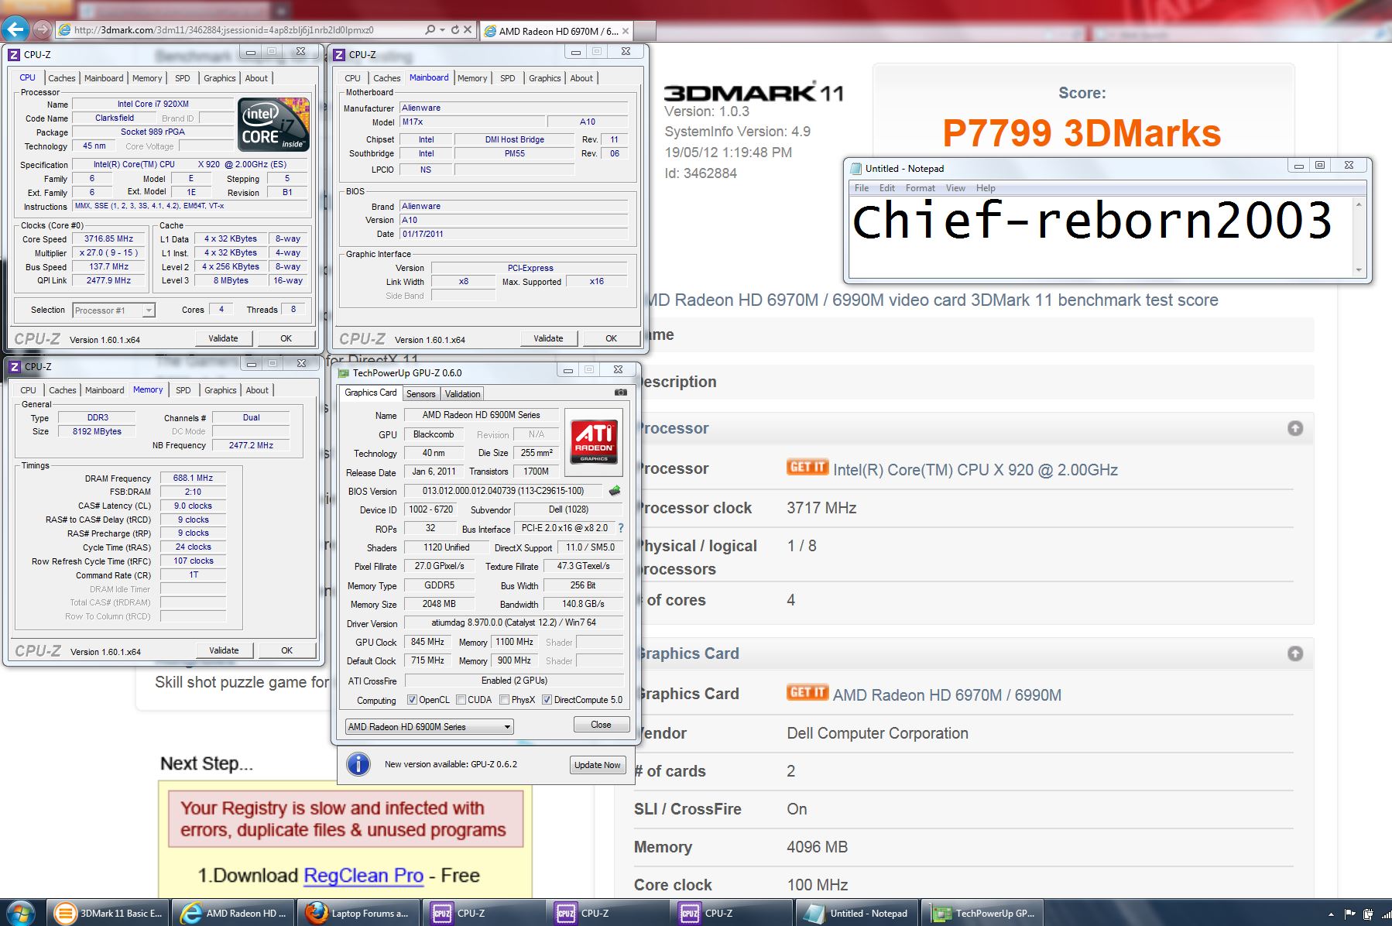Open 3DMark 11 Basic Edition taskbar item
This screenshot has height=926, width=1392.
point(108,914)
